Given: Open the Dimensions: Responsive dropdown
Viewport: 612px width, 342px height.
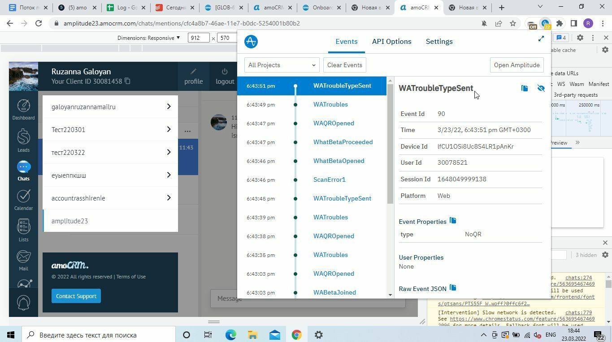Looking at the screenshot, I should point(148,38).
